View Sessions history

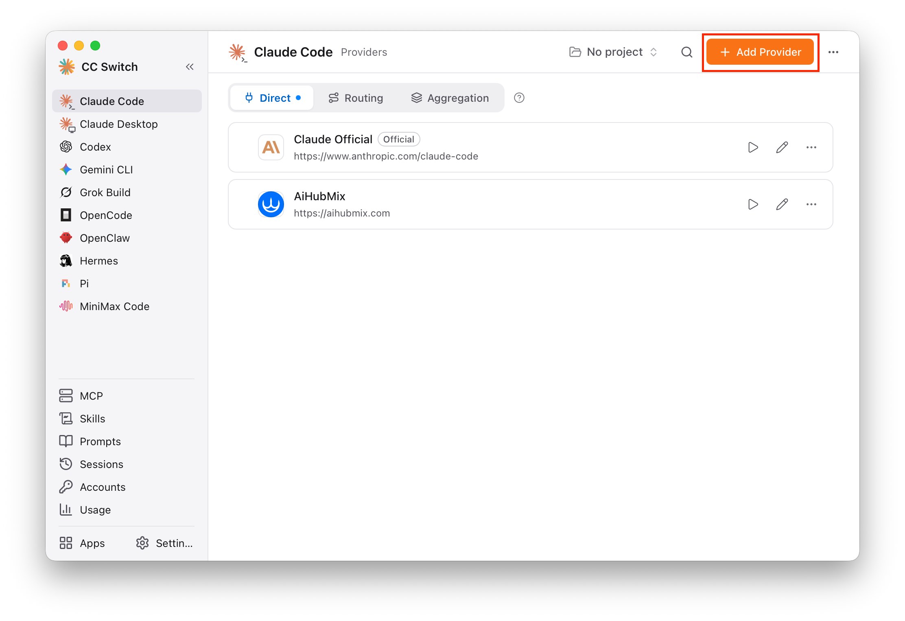(127, 464)
